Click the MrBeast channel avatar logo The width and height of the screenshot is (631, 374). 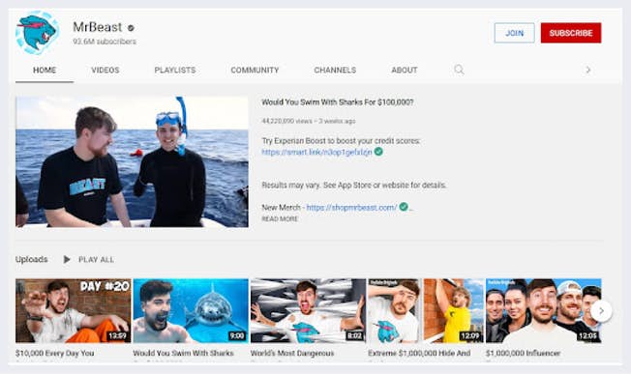tap(37, 33)
